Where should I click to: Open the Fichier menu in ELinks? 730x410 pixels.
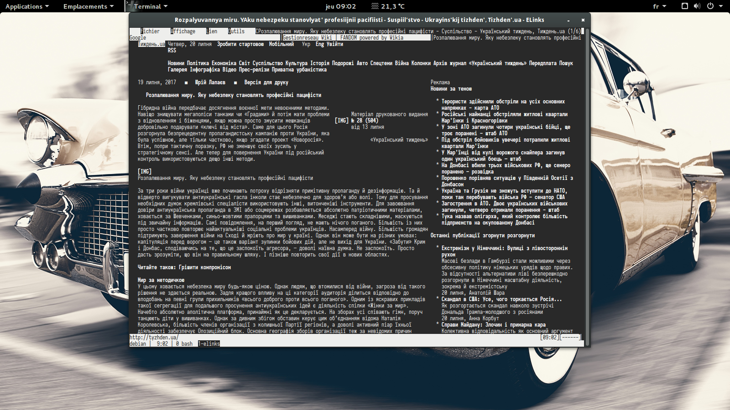coord(150,31)
